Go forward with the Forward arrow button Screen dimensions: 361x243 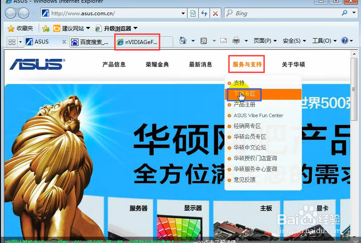(x=23, y=13)
